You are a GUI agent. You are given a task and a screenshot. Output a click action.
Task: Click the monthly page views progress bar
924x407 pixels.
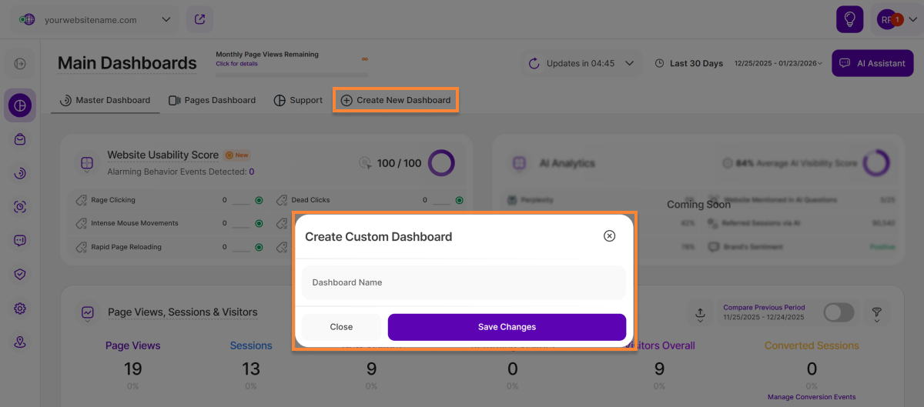[x=291, y=75]
